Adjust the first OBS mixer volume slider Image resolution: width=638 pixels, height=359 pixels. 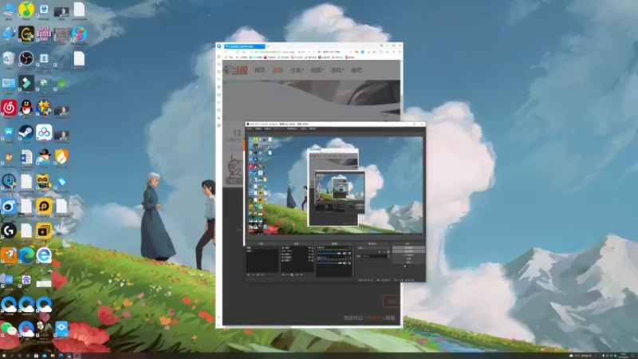point(329,253)
